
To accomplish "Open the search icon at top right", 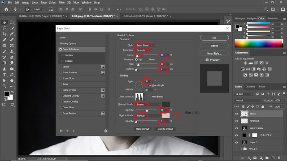I will [266, 9].
